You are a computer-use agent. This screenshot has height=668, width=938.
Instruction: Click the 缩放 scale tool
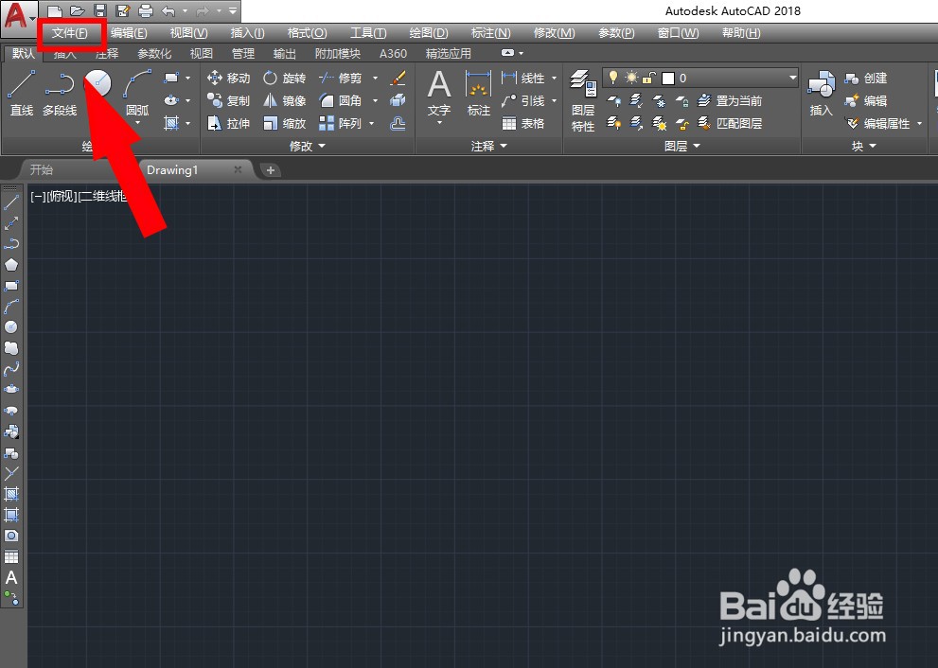285,124
